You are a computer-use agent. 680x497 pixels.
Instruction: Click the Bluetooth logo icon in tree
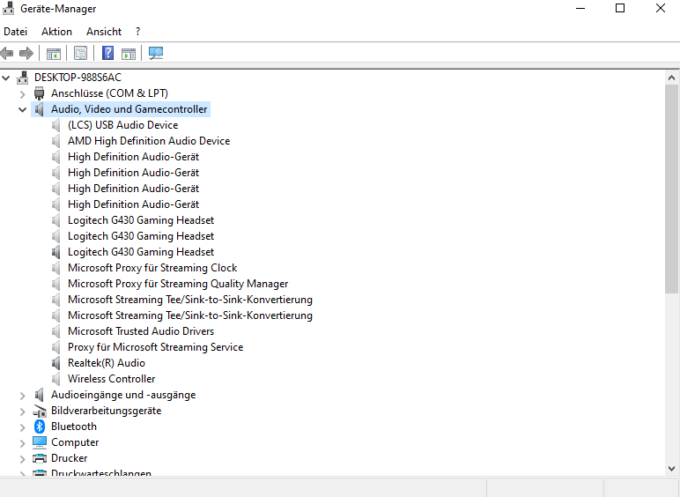(x=40, y=427)
